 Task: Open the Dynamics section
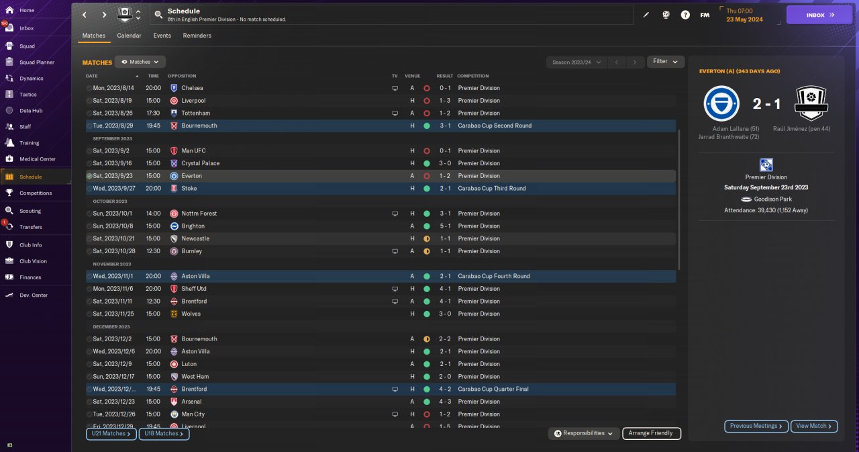click(31, 78)
